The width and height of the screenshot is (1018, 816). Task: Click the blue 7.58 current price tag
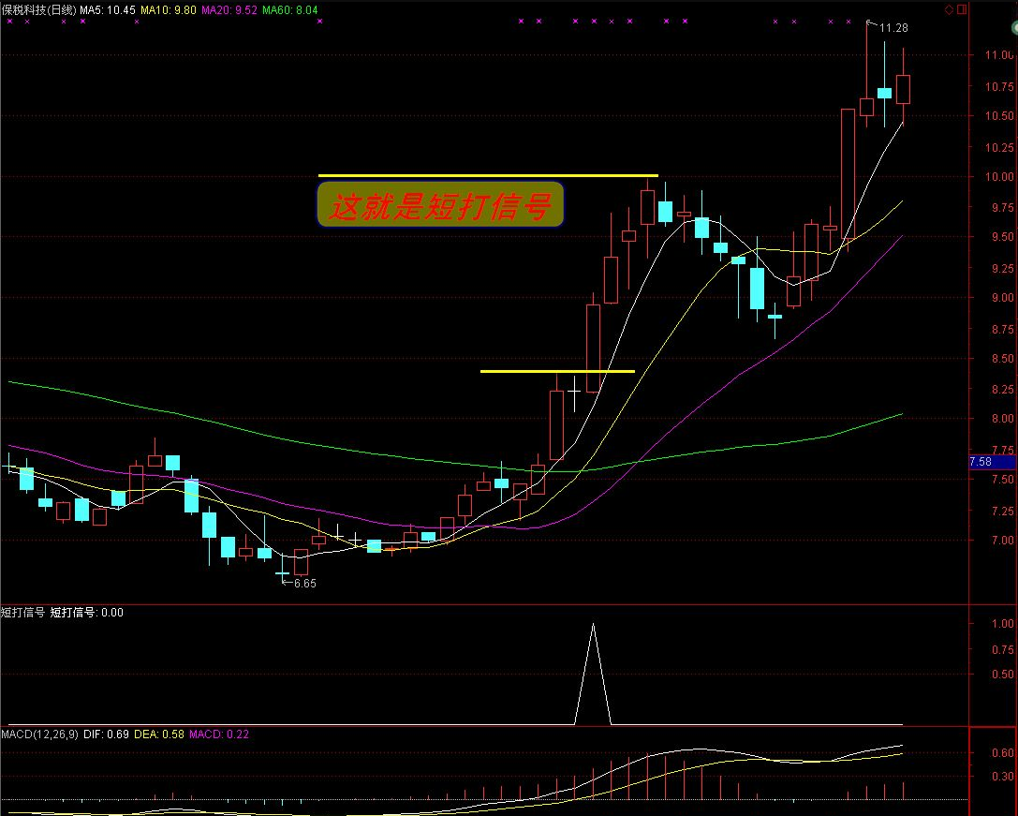click(993, 462)
